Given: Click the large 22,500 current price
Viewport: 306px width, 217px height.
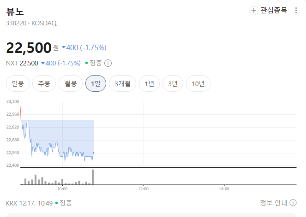Looking at the screenshot, I should (x=28, y=47).
